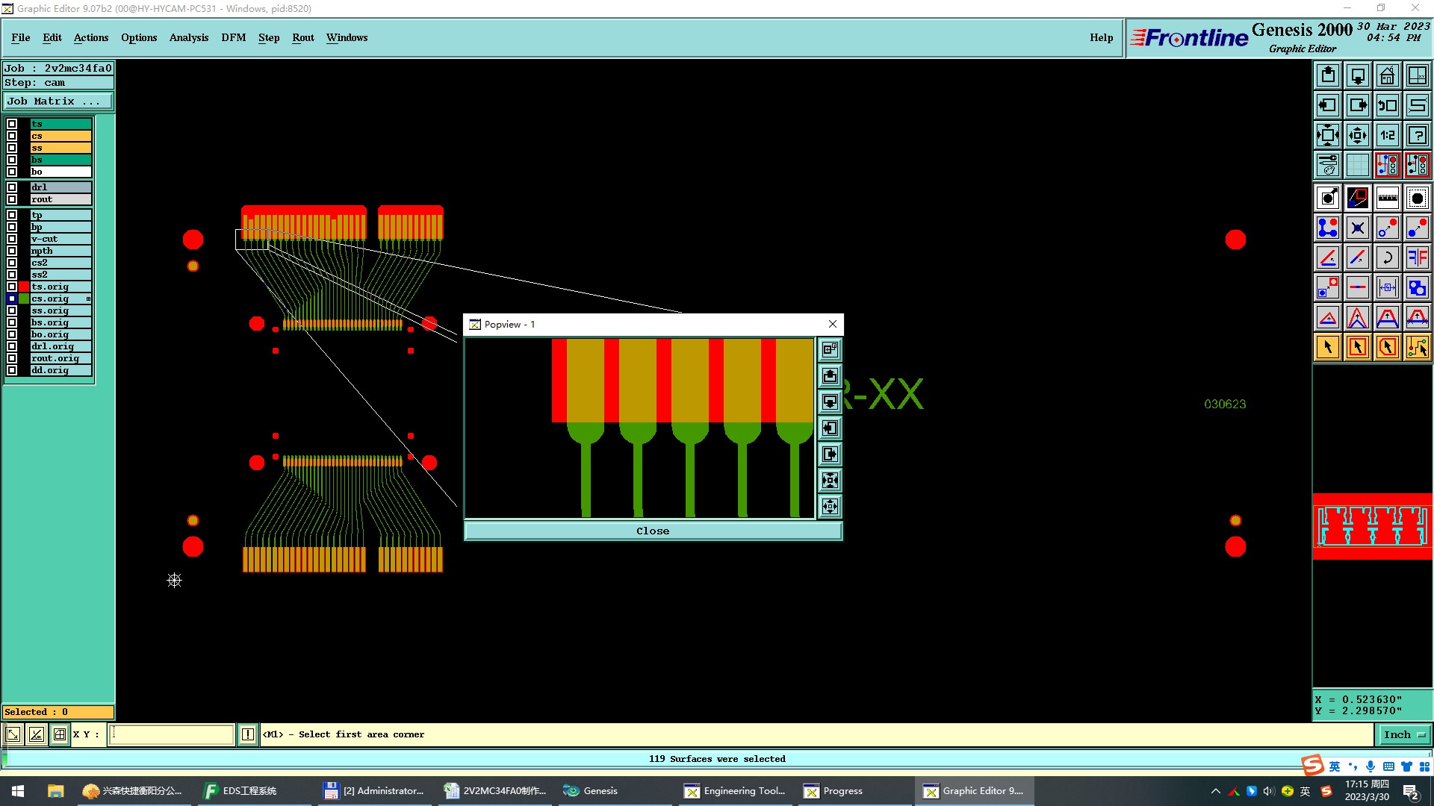Select the measure ruler tool
This screenshot has height=806, width=1434.
[1387, 198]
